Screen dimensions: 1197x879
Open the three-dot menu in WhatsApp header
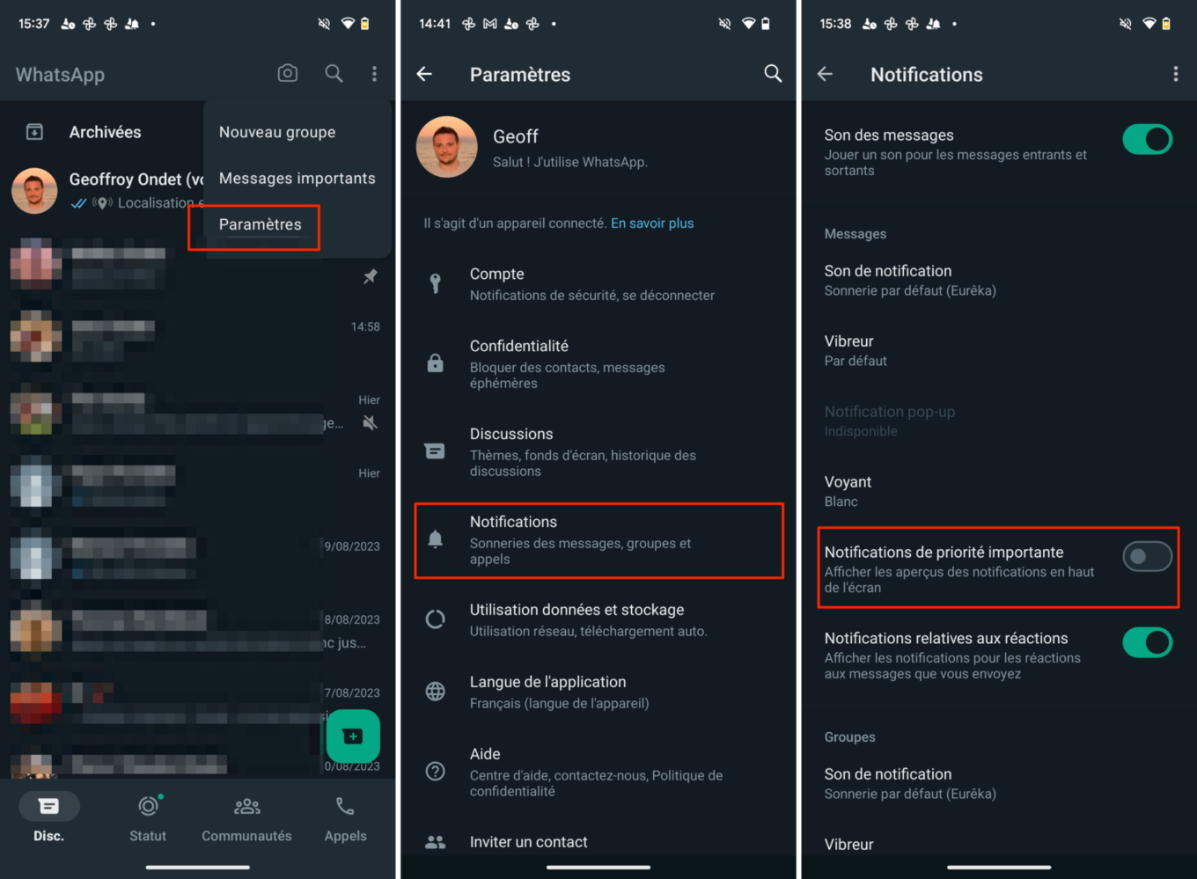pyautogui.click(x=374, y=74)
